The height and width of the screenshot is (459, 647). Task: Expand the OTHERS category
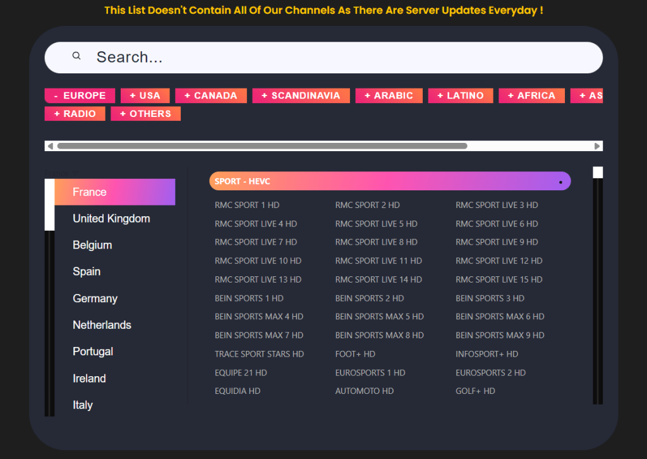tap(145, 114)
